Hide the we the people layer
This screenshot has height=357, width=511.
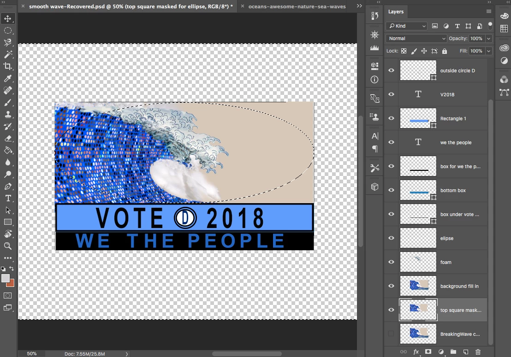tap(391, 142)
